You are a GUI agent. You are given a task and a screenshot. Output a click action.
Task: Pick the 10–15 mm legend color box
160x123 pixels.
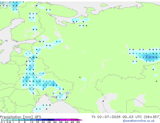coord(33,120)
